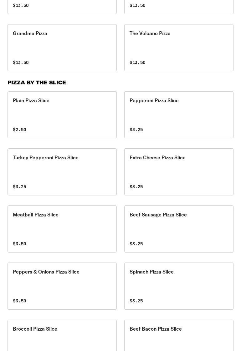The height and width of the screenshot is (351, 241).
Task: Open the Grandma Pizza menu item
Action: pyautogui.click(x=62, y=47)
